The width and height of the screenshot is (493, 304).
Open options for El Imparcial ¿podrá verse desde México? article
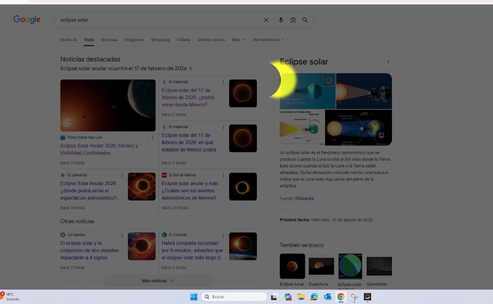coord(223,82)
